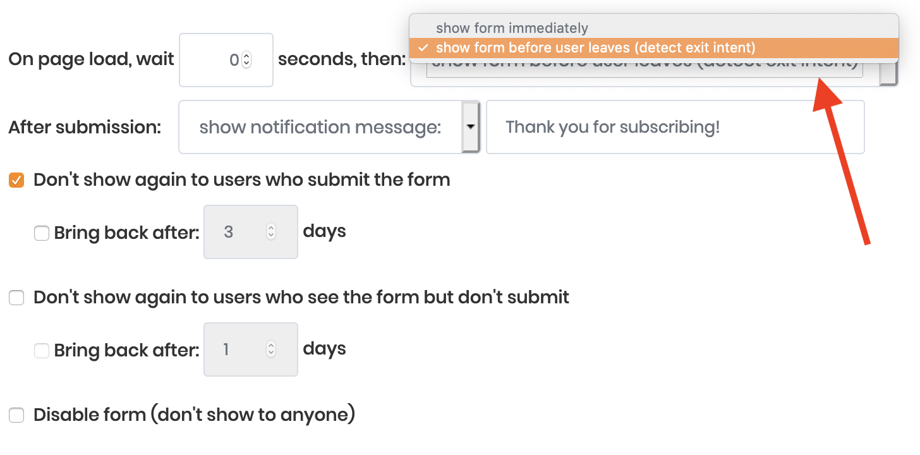
Task: Click the form trigger dropdown arrow button
Action: pyautogui.click(x=888, y=74)
